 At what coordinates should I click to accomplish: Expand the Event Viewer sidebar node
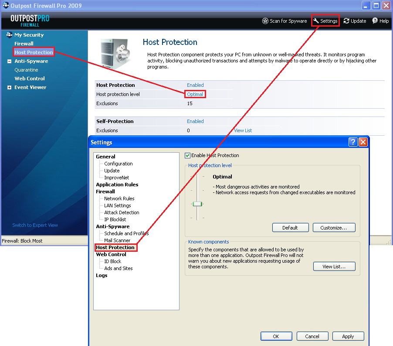click(9, 88)
